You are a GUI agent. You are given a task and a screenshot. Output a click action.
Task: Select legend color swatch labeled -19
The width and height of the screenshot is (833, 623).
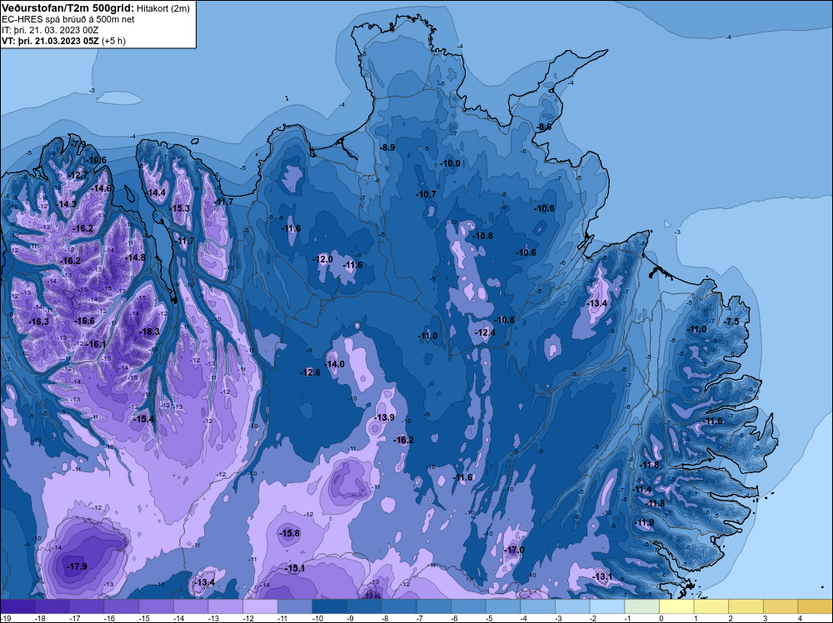pos(17,606)
